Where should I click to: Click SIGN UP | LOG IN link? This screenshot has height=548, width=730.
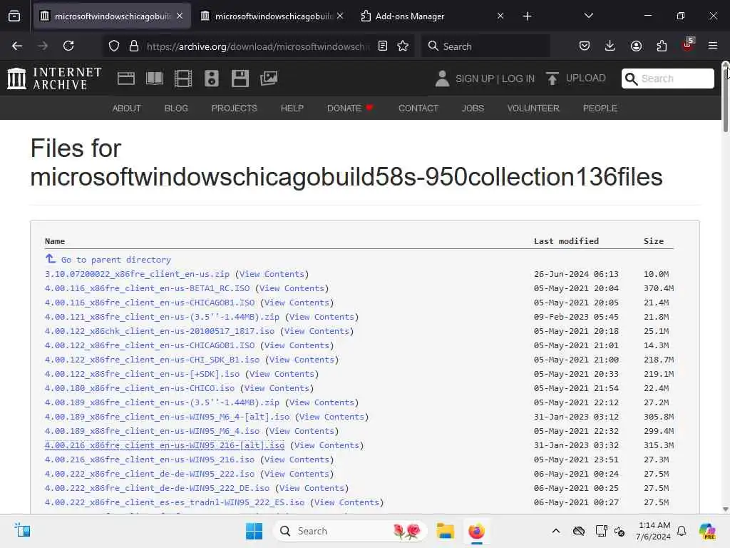tap(495, 78)
